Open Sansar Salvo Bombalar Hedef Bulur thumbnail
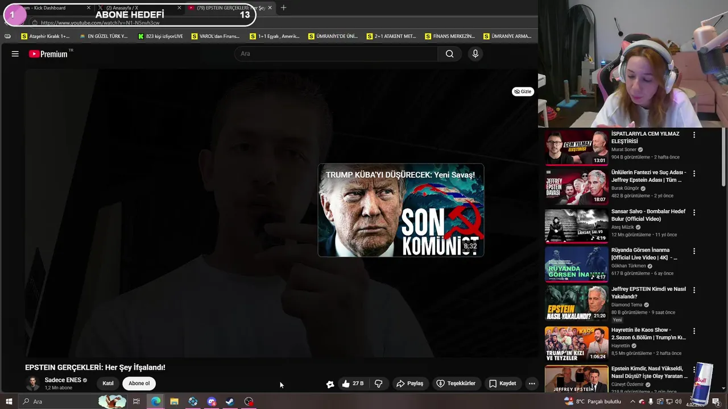Screen dimensions: 728x409 576,226
